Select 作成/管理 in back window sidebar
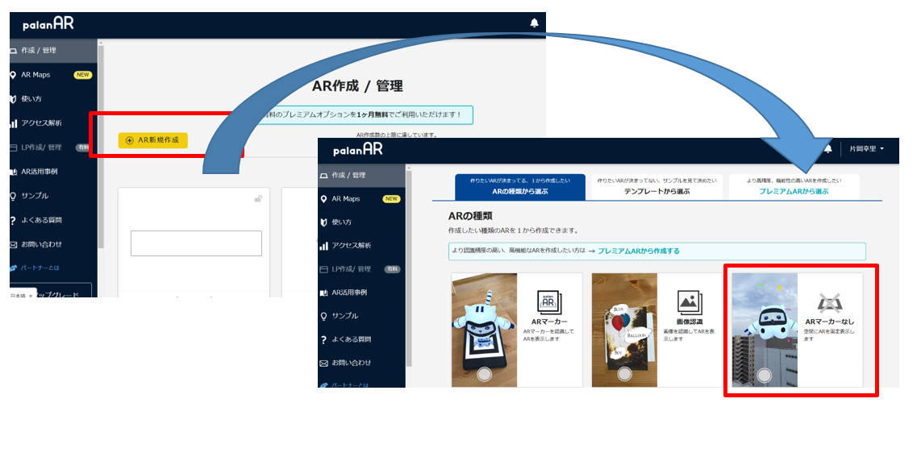917x461 pixels. coord(53,51)
